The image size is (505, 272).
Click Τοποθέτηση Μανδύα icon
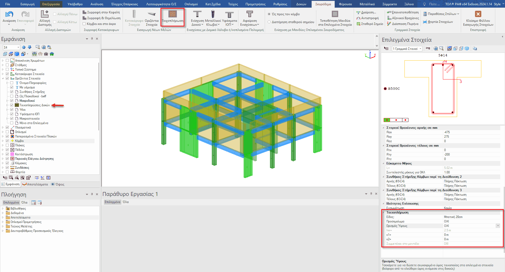coord(335,14)
